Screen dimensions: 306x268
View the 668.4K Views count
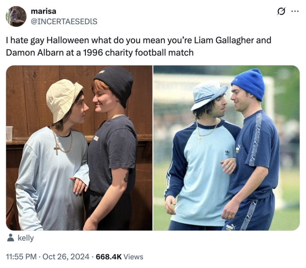pyautogui.click(x=120, y=256)
